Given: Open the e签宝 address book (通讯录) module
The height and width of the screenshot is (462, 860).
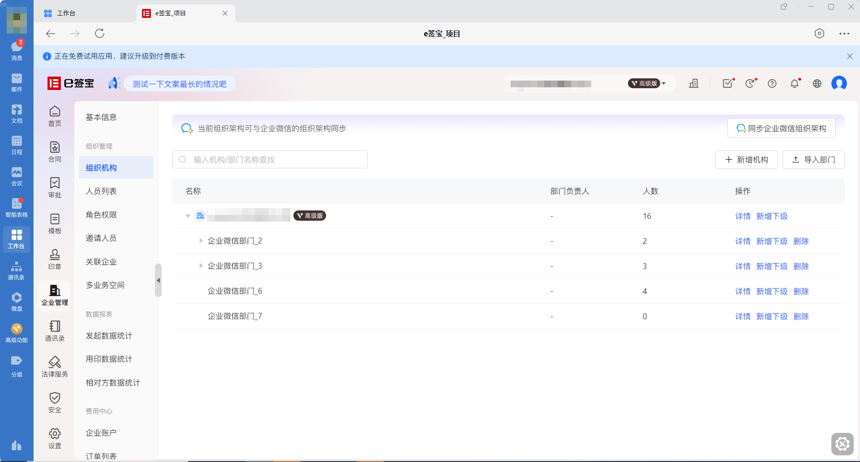Looking at the screenshot, I should point(55,331).
